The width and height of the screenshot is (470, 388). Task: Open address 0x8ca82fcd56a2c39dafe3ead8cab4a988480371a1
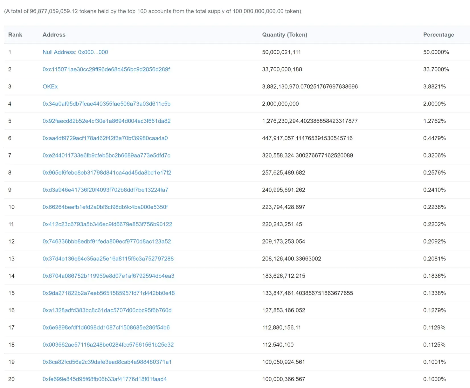point(107,362)
